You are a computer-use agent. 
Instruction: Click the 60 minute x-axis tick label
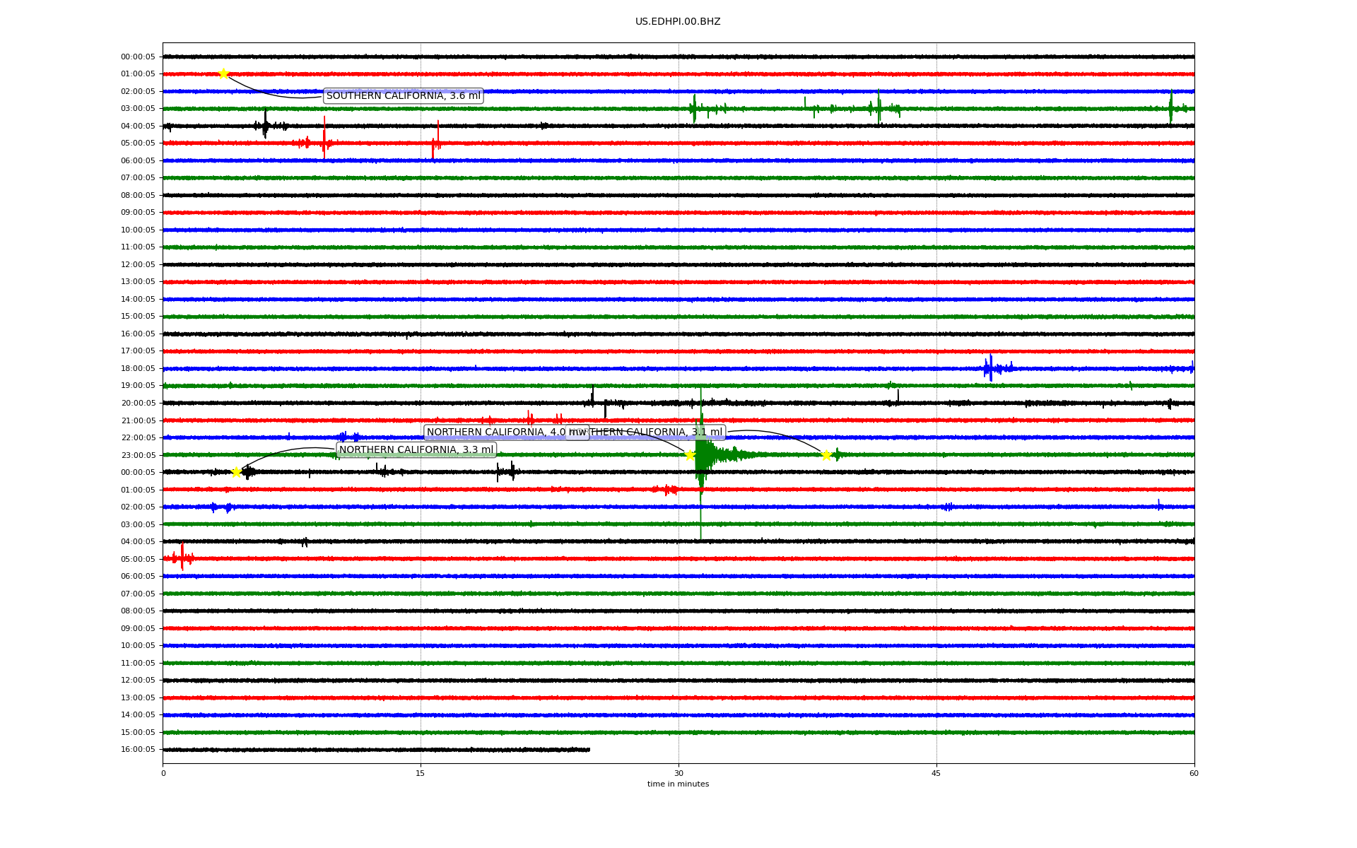1193,773
